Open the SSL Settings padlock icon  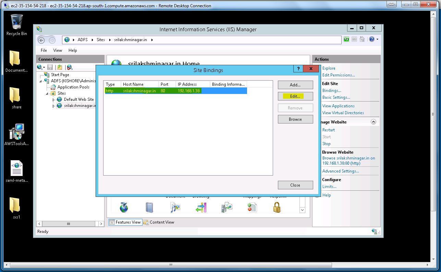click(277, 207)
